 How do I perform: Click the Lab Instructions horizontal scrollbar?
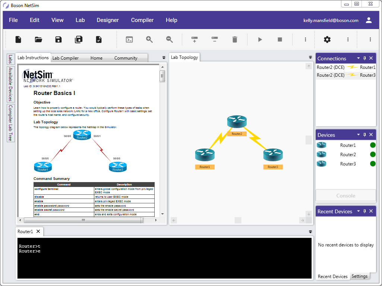[x=84, y=220]
